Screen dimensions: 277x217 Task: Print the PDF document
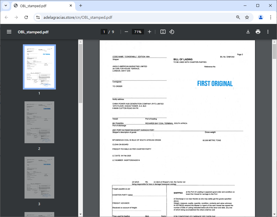point(258,32)
